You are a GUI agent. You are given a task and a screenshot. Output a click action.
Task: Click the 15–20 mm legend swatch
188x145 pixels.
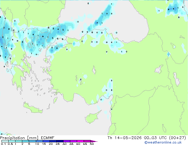click(46, 141)
